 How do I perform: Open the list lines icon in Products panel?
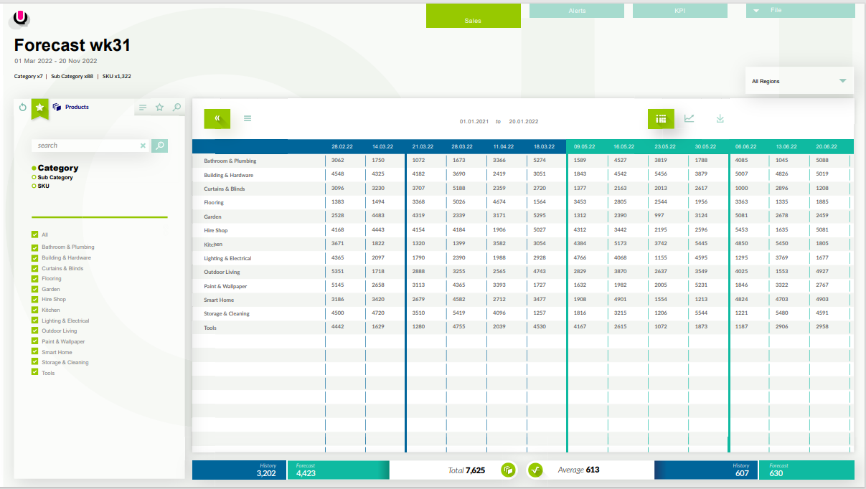143,108
